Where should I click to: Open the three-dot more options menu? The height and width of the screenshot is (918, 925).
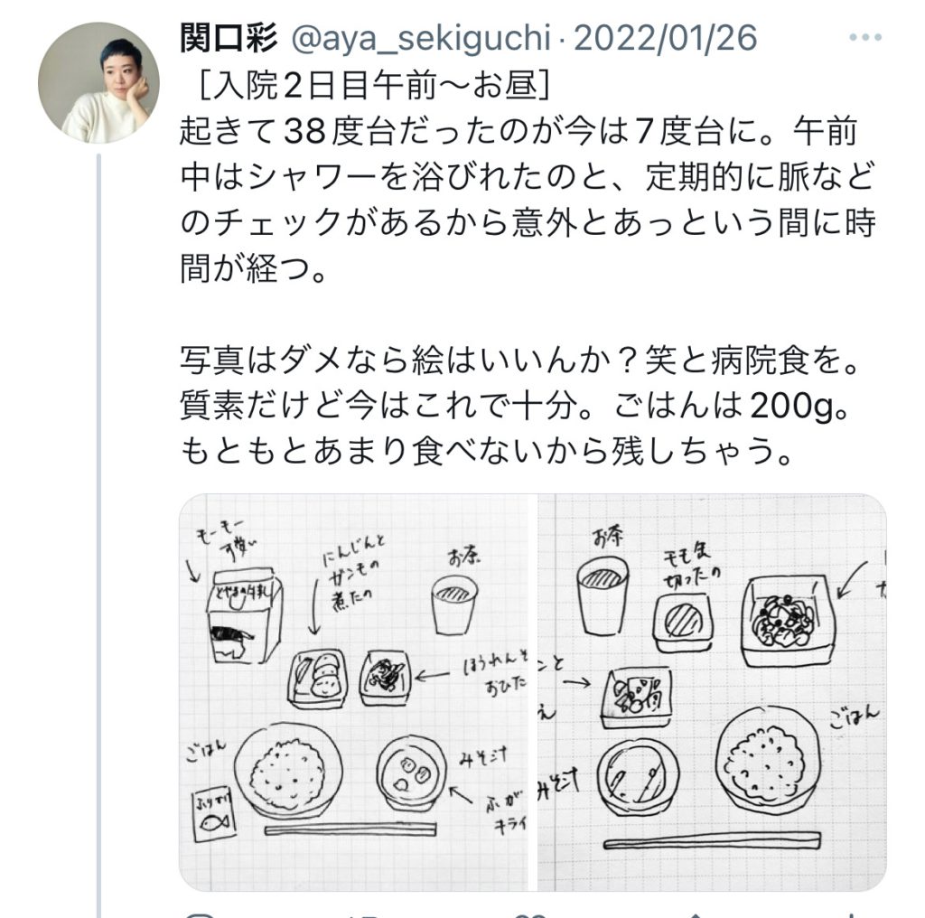pos(864,37)
